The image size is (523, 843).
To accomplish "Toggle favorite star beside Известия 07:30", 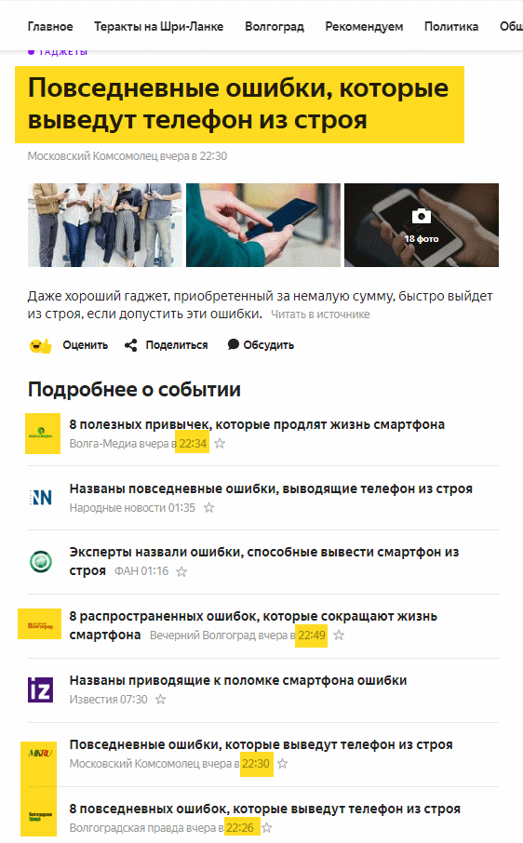I will 161,700.
